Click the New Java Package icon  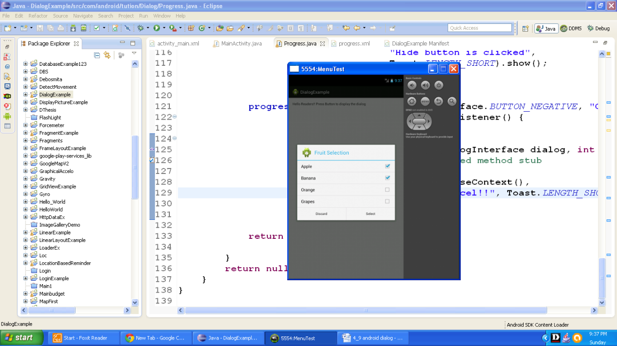191,28
